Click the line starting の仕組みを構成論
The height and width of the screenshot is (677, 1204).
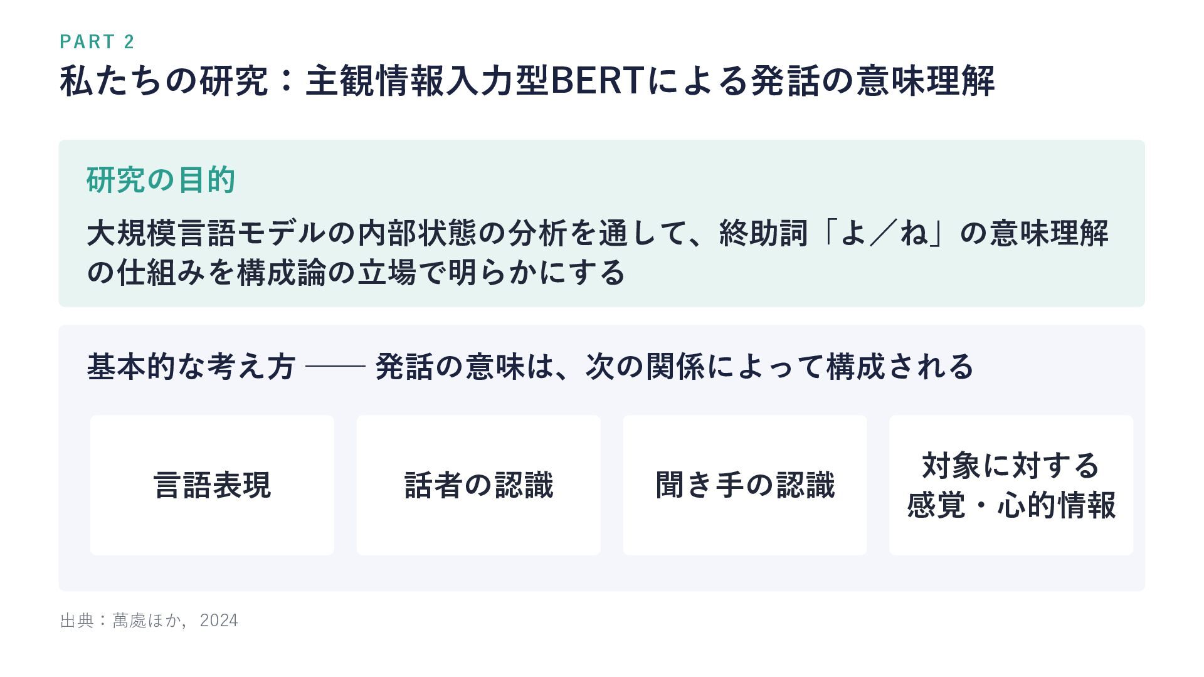point(356,272)
